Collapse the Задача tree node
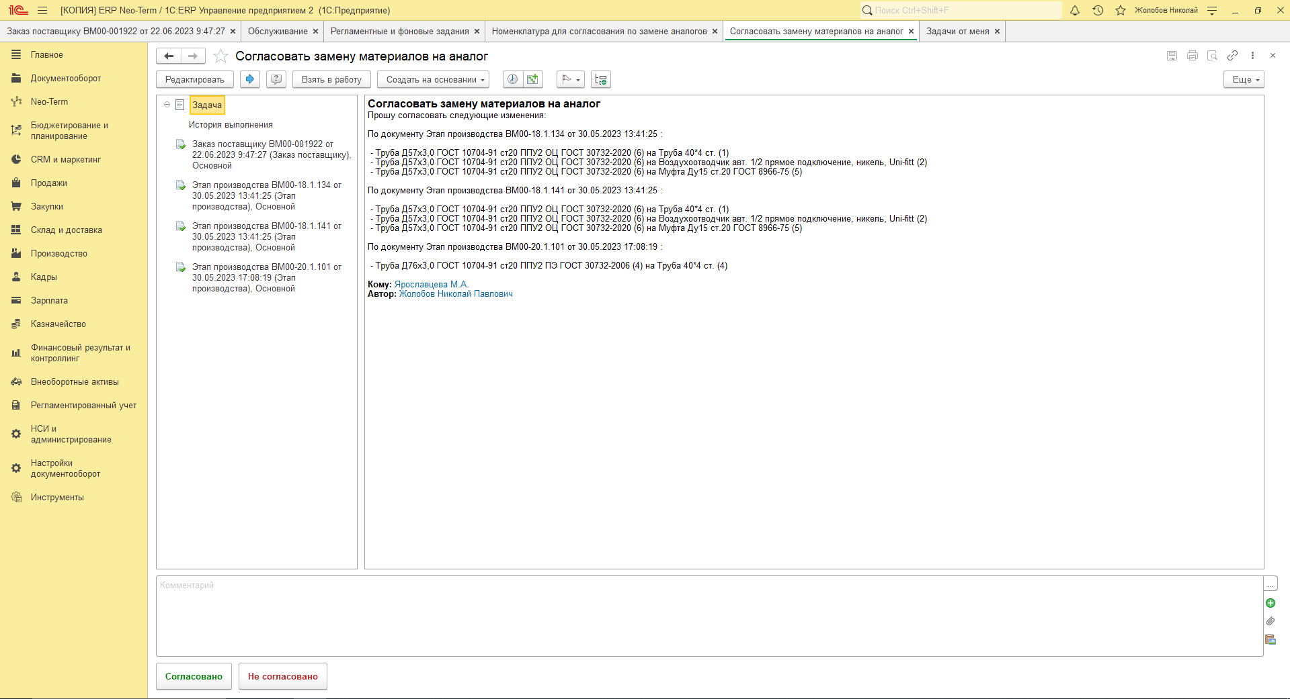The width and height of the screenshot is (1290, 699). [x=167, y=105]
